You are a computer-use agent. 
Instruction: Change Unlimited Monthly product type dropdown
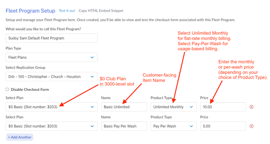pos(173,107)
